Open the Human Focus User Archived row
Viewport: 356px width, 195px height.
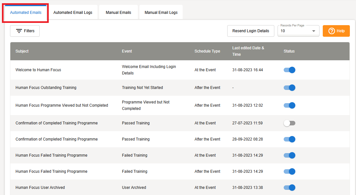(40, 188)
